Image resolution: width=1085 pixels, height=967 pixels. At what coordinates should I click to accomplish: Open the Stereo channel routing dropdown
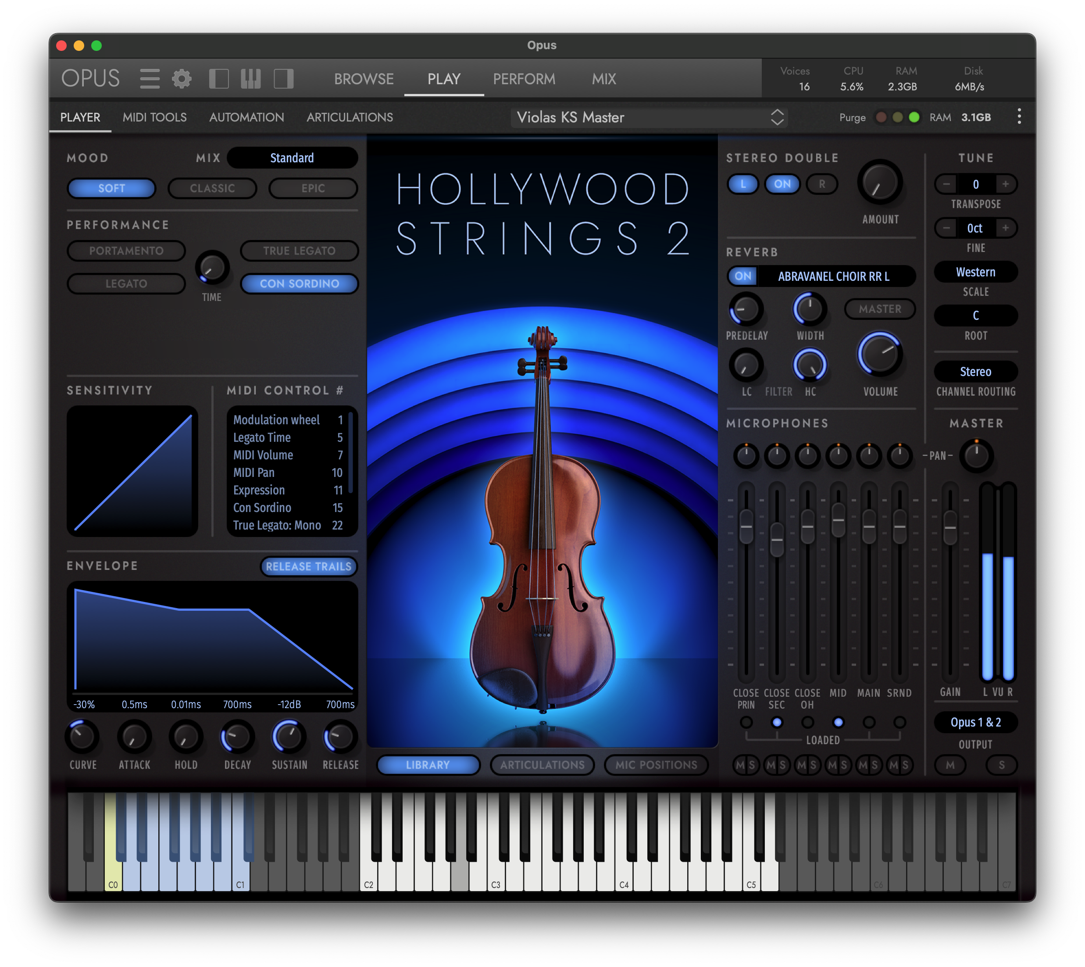coord(976,371)
